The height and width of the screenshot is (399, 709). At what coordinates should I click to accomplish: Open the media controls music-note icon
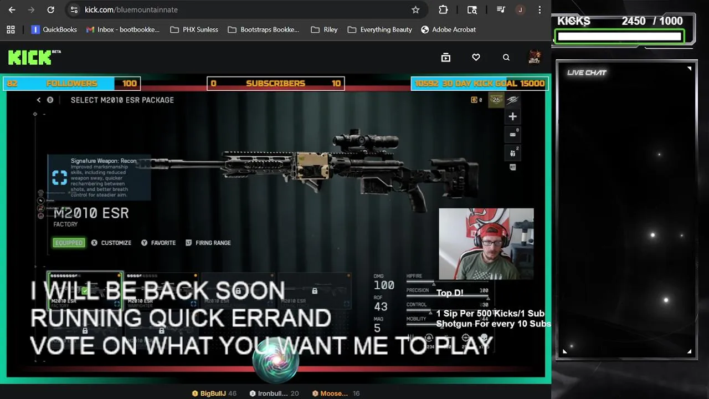pos(501,9)
